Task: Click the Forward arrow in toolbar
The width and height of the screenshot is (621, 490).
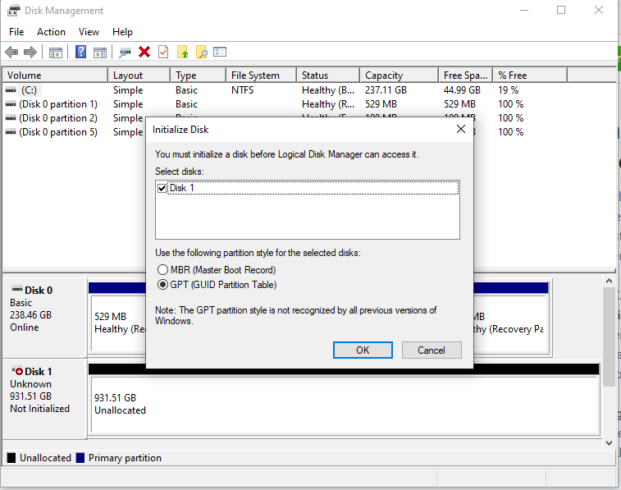Action: coord(30,52)
